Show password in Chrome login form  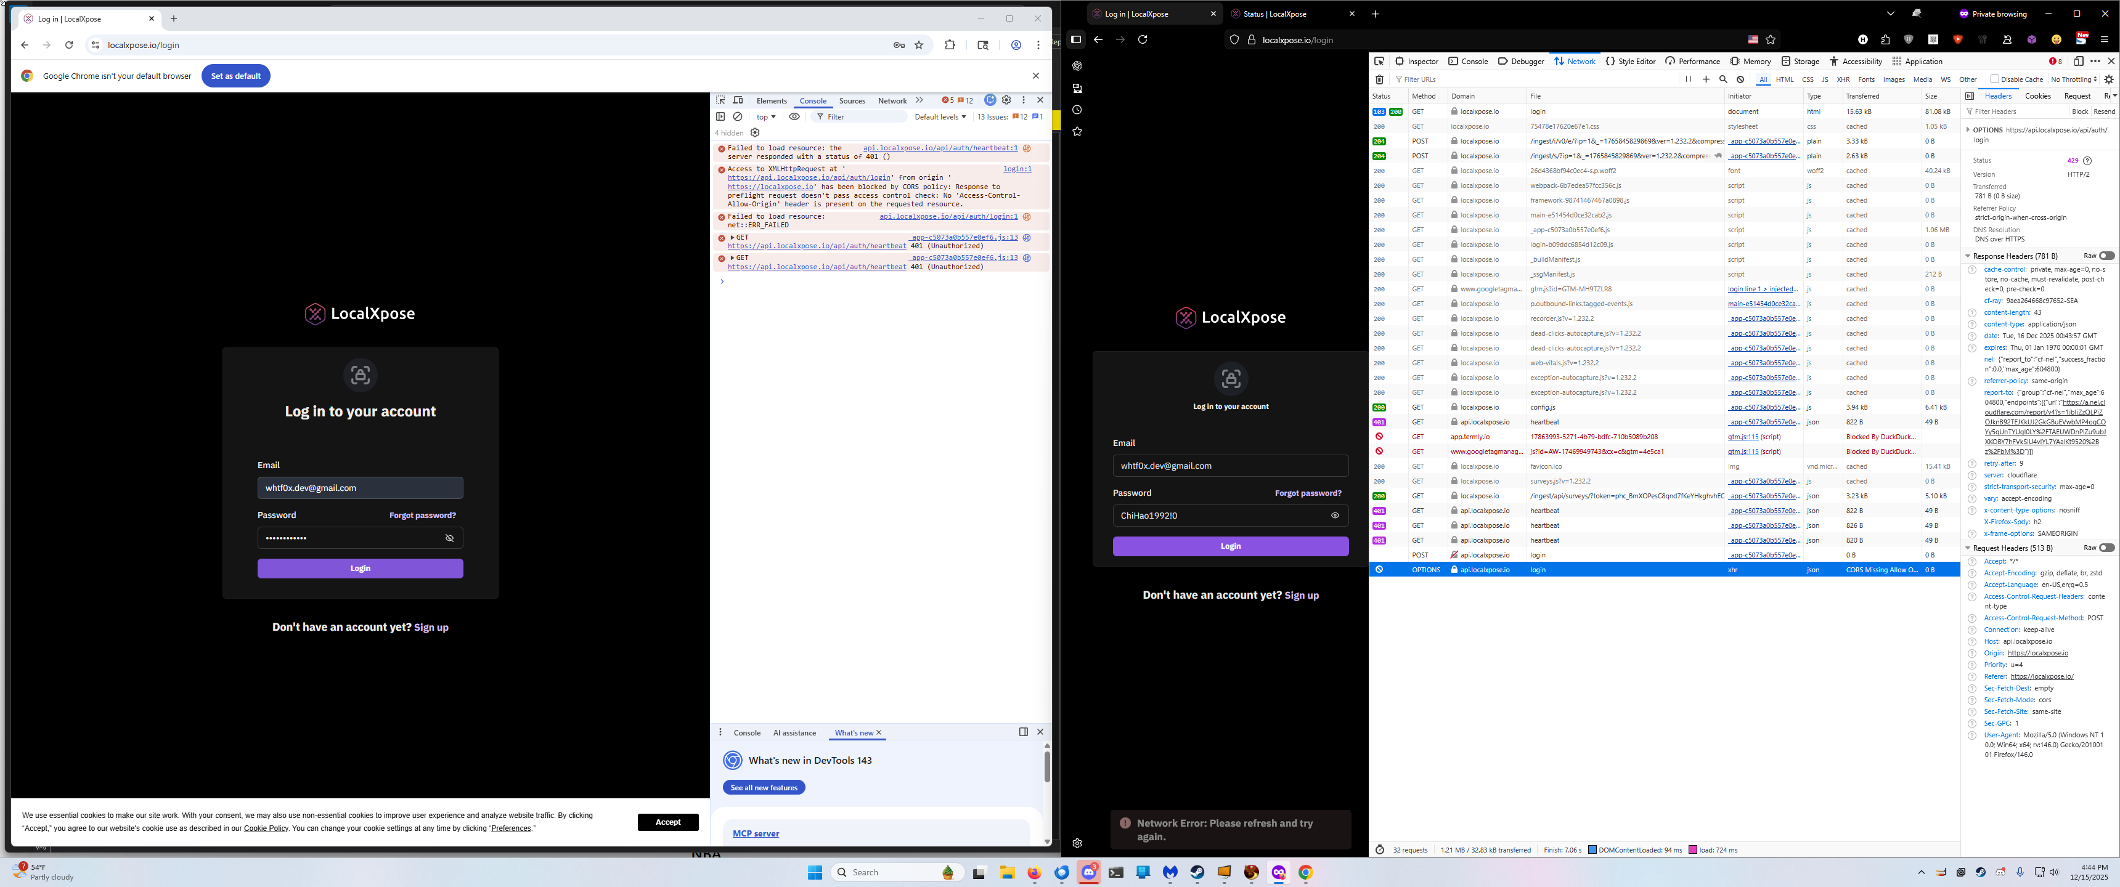[449, 538]
